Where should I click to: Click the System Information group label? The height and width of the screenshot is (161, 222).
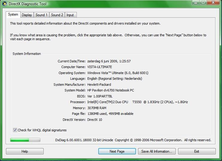pos(27,54)
